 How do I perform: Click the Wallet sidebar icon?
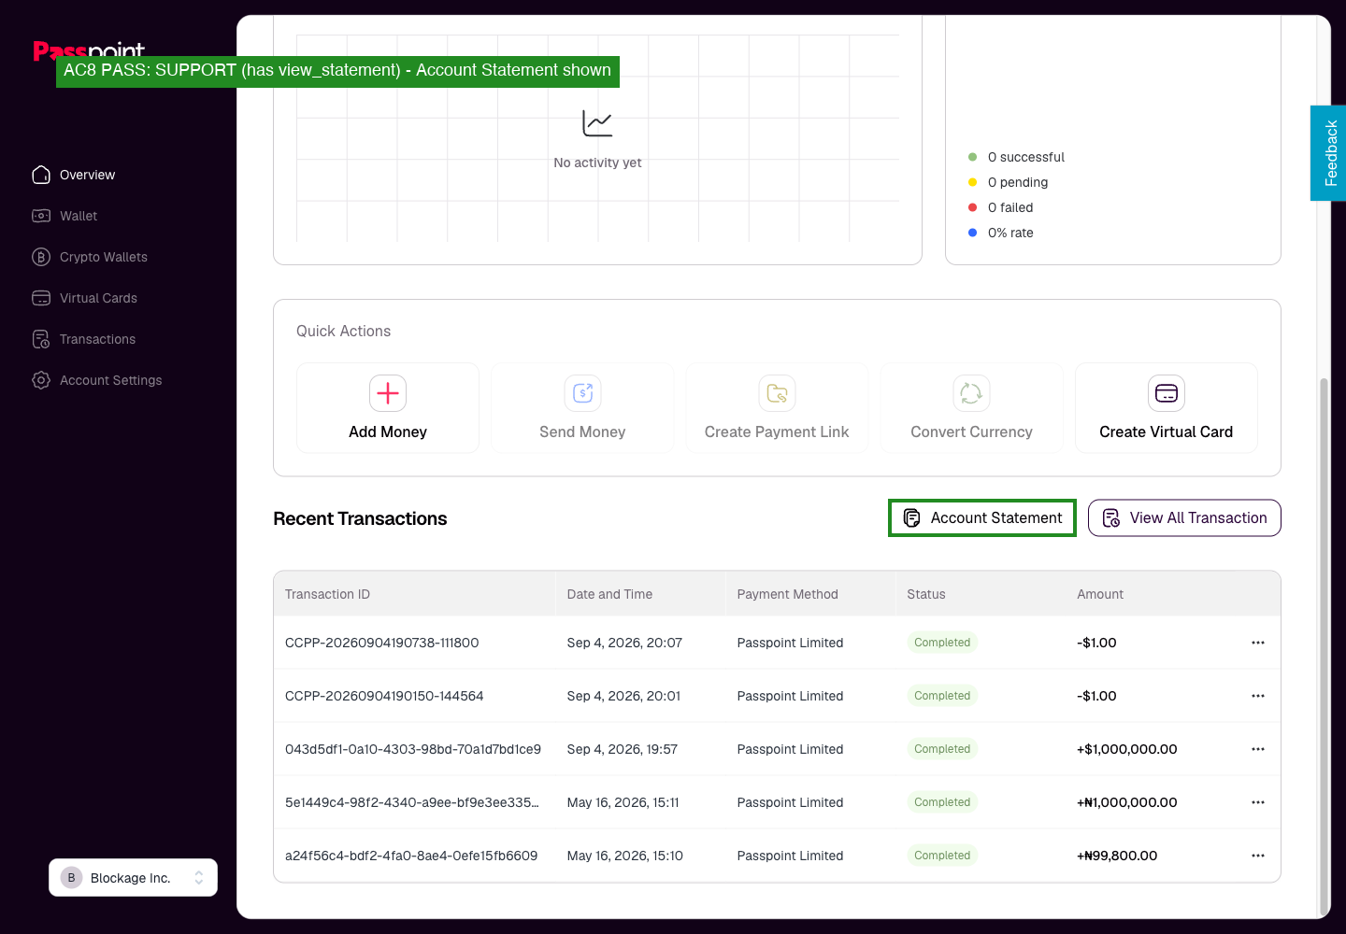[41, 216]
